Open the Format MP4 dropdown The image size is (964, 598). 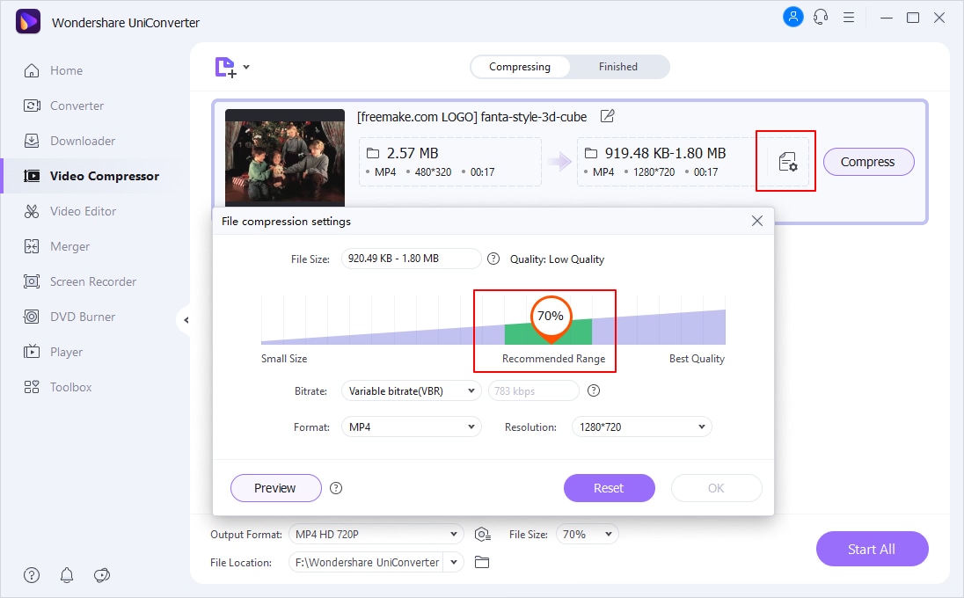coord(412,427)
